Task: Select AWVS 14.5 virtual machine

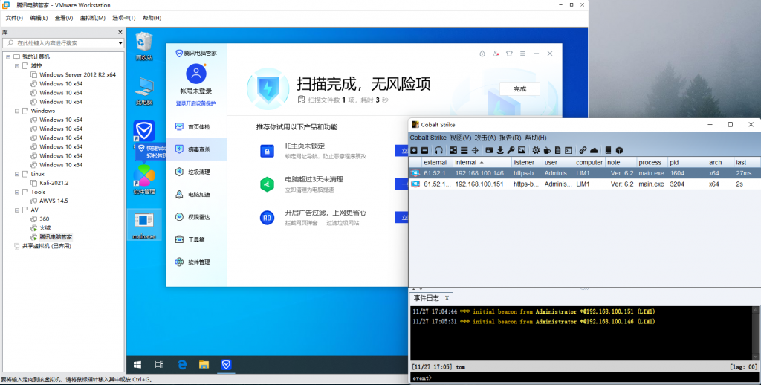Action: point(54,201)
